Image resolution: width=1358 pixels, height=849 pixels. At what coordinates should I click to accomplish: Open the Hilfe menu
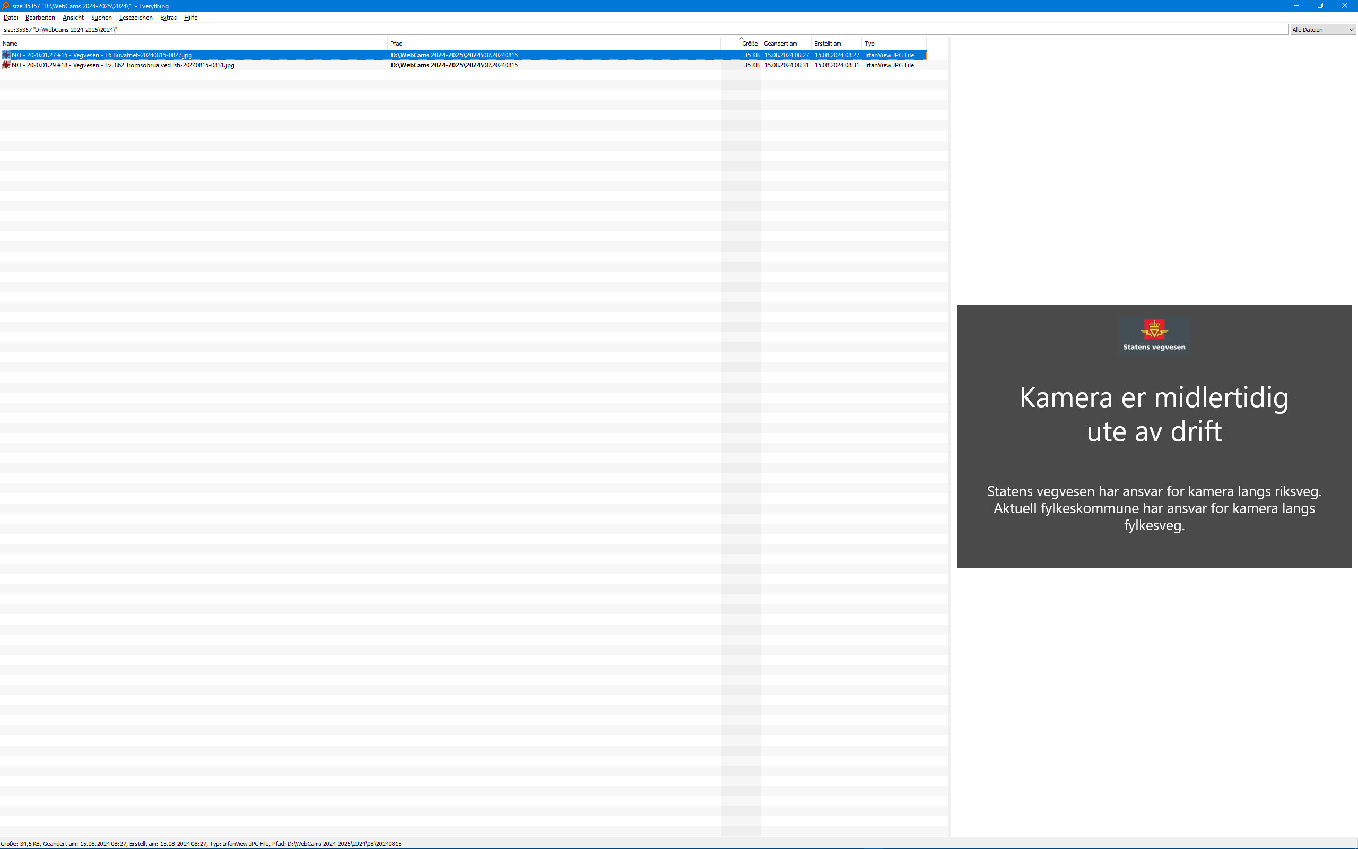coord(190,18)
